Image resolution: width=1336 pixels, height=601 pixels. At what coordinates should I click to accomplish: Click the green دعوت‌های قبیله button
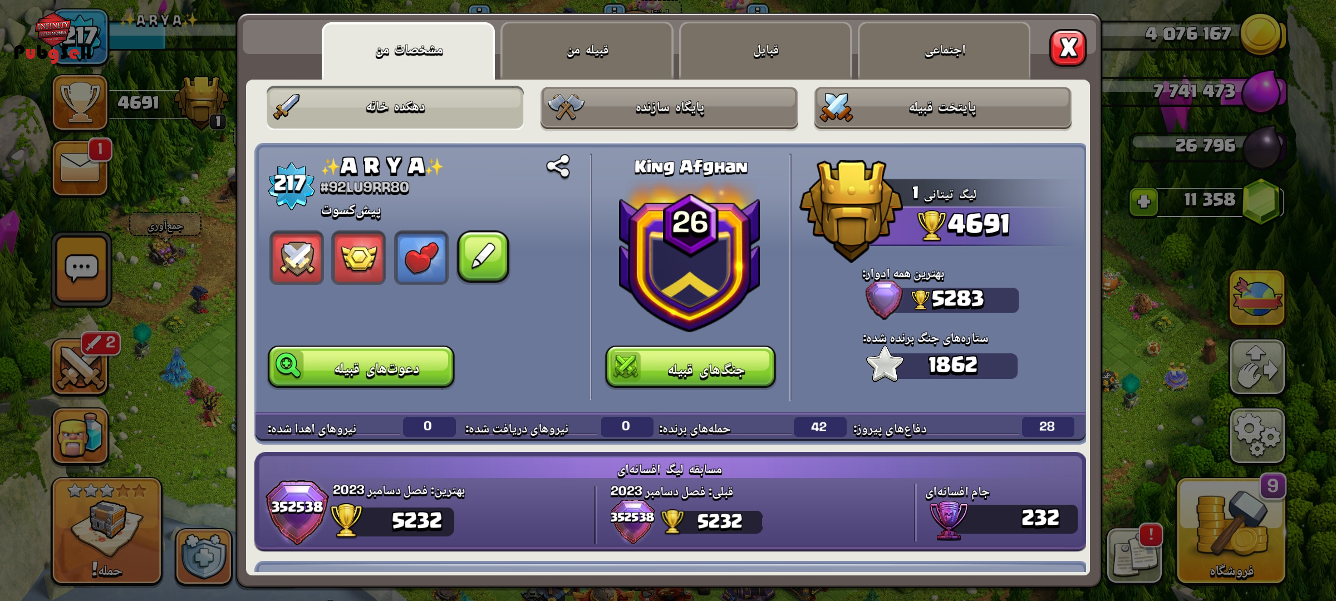pos(361,367)
